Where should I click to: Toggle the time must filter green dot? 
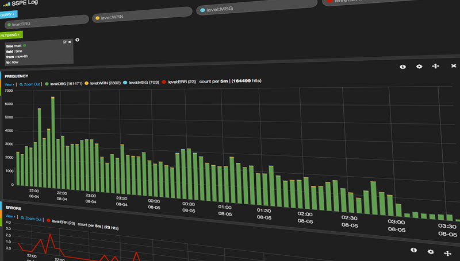[x=25, y=45]
